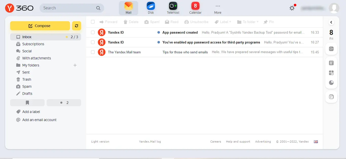Click the 16:33 email's Yandex ID avatar
Image resolution: width=346 pixels, height=159 pixels.
102,32
